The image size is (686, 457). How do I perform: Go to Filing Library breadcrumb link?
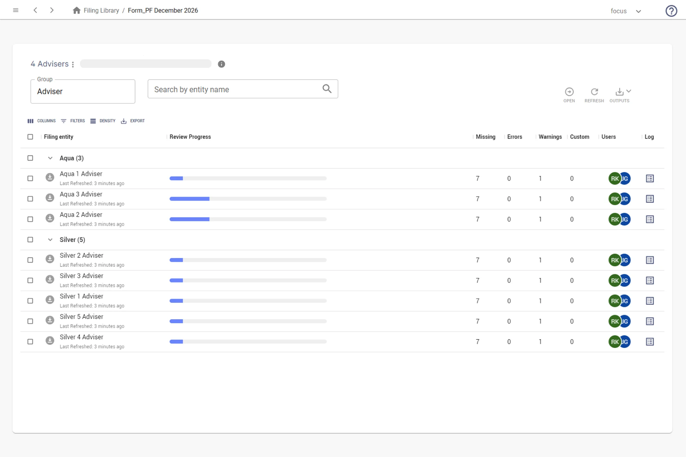101,11
